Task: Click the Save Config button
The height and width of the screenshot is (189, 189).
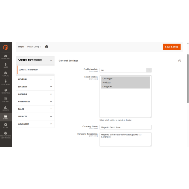Action: pos(172,47)
